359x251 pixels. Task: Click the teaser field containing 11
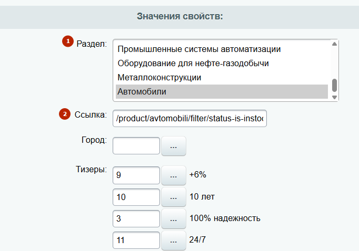click(x=136, y=240)
